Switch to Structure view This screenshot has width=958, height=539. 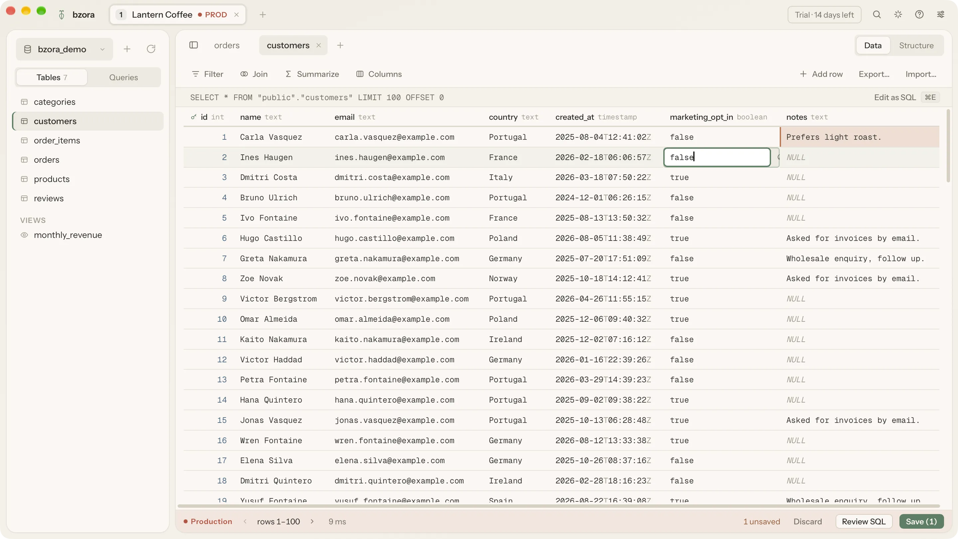click(x=916, y=45)
